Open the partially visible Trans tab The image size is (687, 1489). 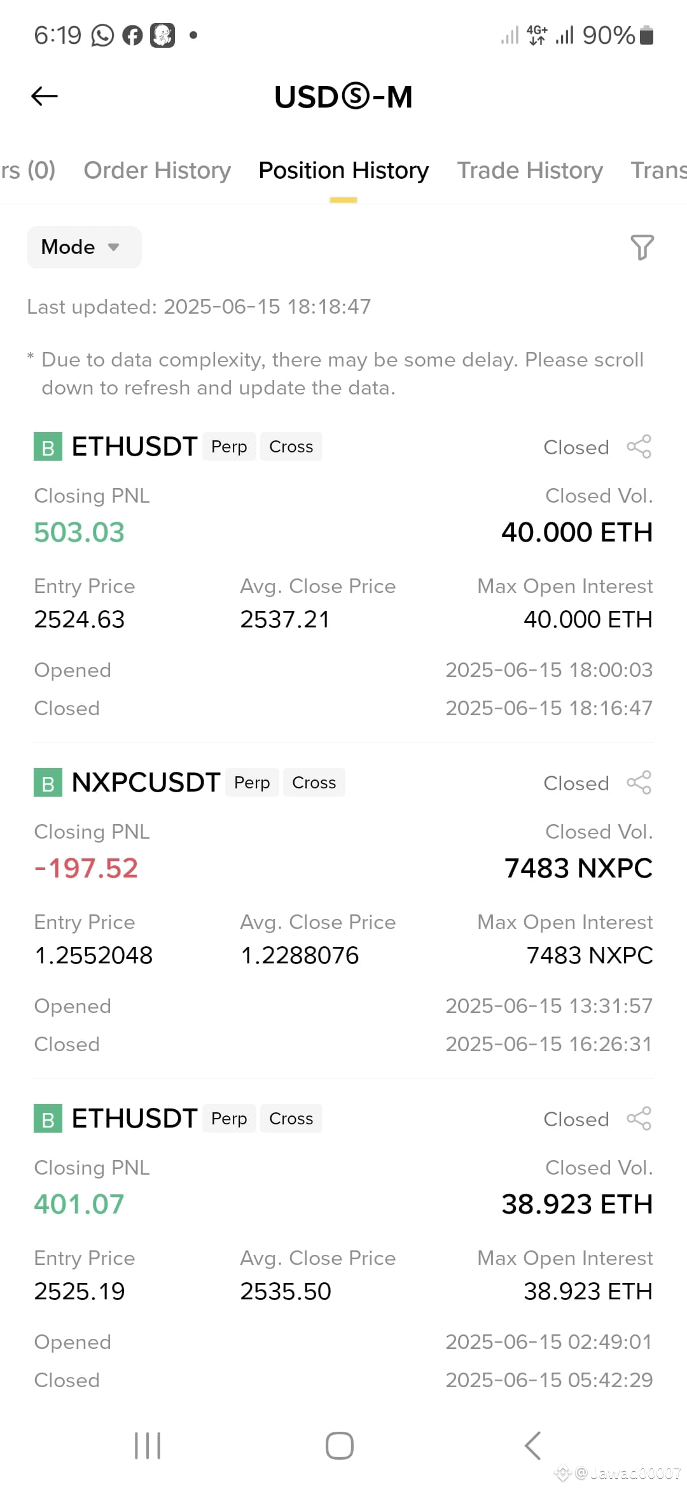tap(658, 171)
